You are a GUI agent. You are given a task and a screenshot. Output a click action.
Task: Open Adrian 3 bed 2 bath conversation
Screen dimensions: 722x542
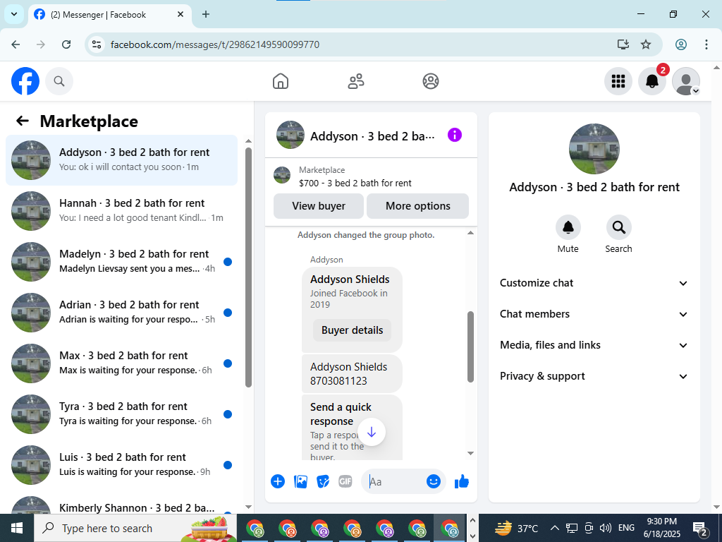tap(121, 312)
